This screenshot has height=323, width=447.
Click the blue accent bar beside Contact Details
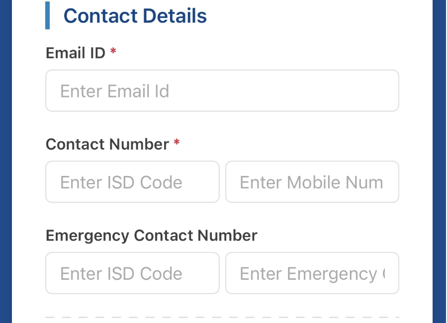click(47, 15)
